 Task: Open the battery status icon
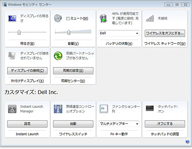(104, 18)
